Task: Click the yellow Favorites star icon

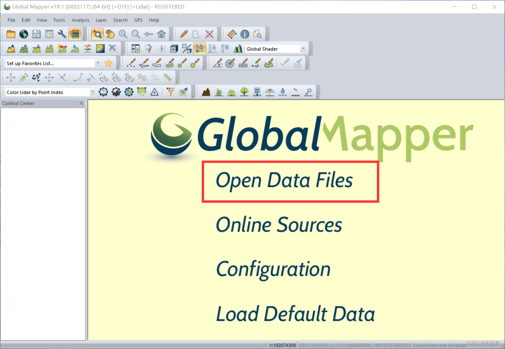Action: click(x=109, y=63)
